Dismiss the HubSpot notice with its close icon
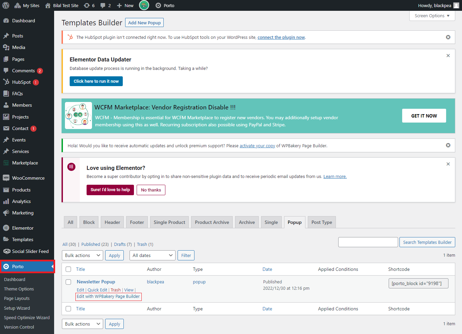This screenshot has height=334, width=462. click(x=448, y=37)
